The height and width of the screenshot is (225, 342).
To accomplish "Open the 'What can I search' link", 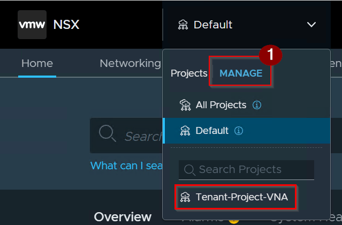I will [x=126, y=166].
